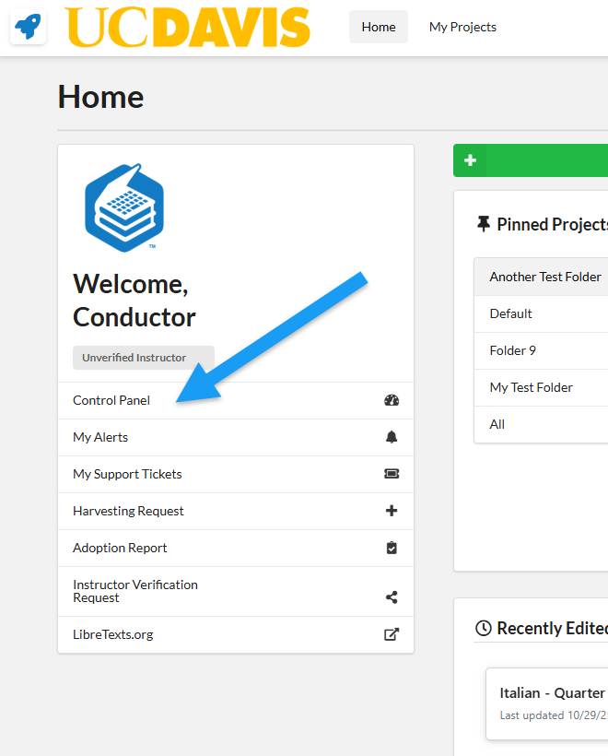Open the LibreTexts.org link
Image resolution: width=608 pixels, height=756 pixels.
pyautogui.click(x=236, y=635)
